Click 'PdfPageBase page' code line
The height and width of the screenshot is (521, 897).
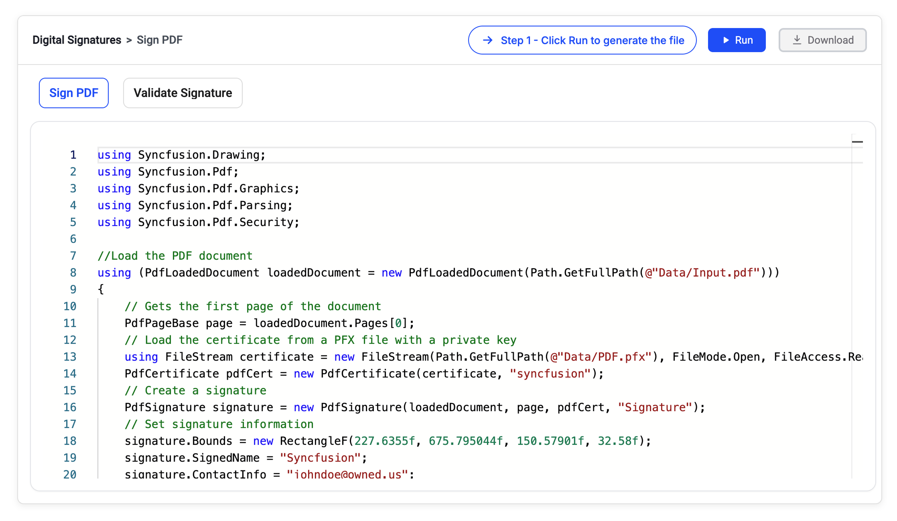pos(270,323)
